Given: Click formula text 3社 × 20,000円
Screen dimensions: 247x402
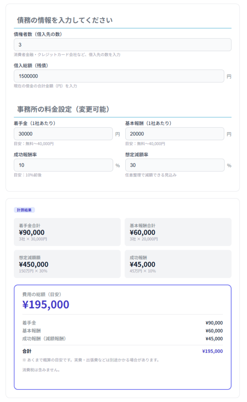Looking at the screenshot, I should (144, 239).
